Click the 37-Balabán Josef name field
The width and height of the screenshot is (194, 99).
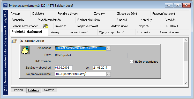click(x=70, y=41)
